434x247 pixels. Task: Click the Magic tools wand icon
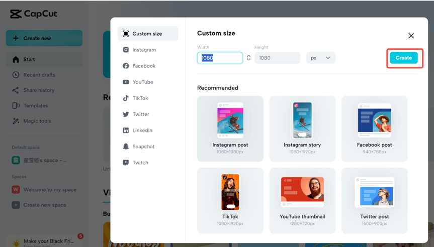[16, 121]
